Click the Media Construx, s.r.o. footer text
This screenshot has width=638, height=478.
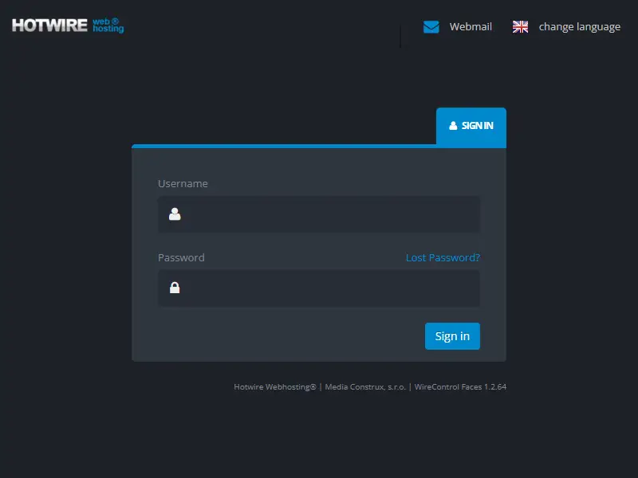[x=365, y=387]
